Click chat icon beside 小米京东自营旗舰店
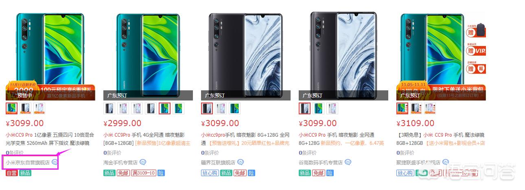Image resolution: width=525 pixels, height=190 pixels. point(55,162)
